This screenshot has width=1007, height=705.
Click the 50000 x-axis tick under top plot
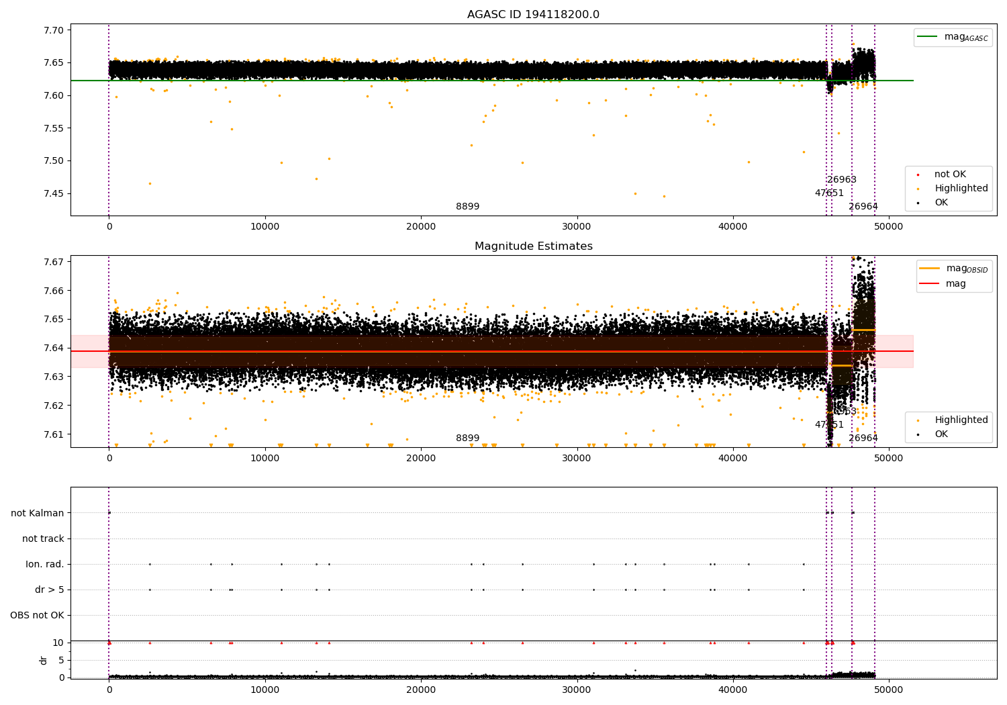889,227
